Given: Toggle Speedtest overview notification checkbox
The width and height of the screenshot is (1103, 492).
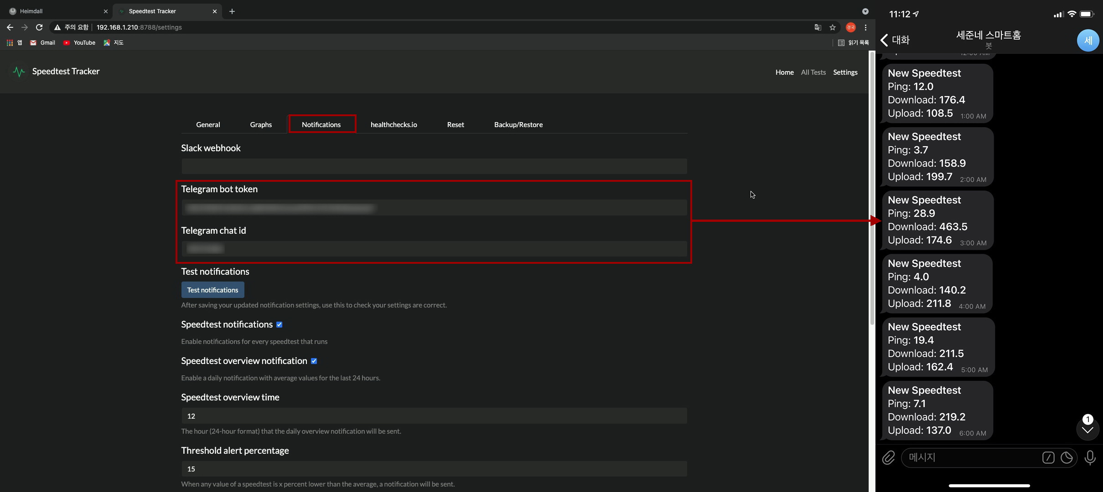Looking at the screenshot, I should (314, 361).
